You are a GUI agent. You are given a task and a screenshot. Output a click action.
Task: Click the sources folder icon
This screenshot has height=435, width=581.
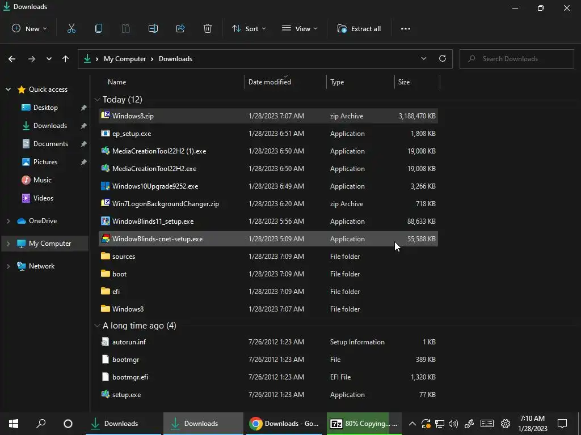click(x=105, y=256)
